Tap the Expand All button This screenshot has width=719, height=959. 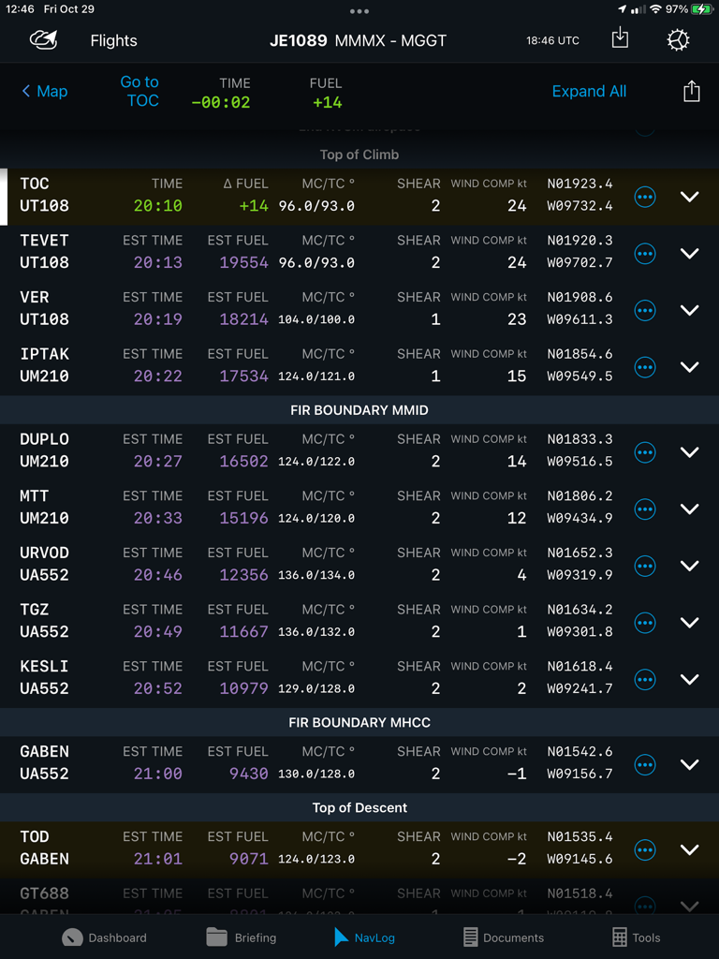point(589,91)
